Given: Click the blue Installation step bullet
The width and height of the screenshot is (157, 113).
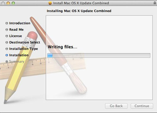Looking at the screenshot, I should (7, 55).
